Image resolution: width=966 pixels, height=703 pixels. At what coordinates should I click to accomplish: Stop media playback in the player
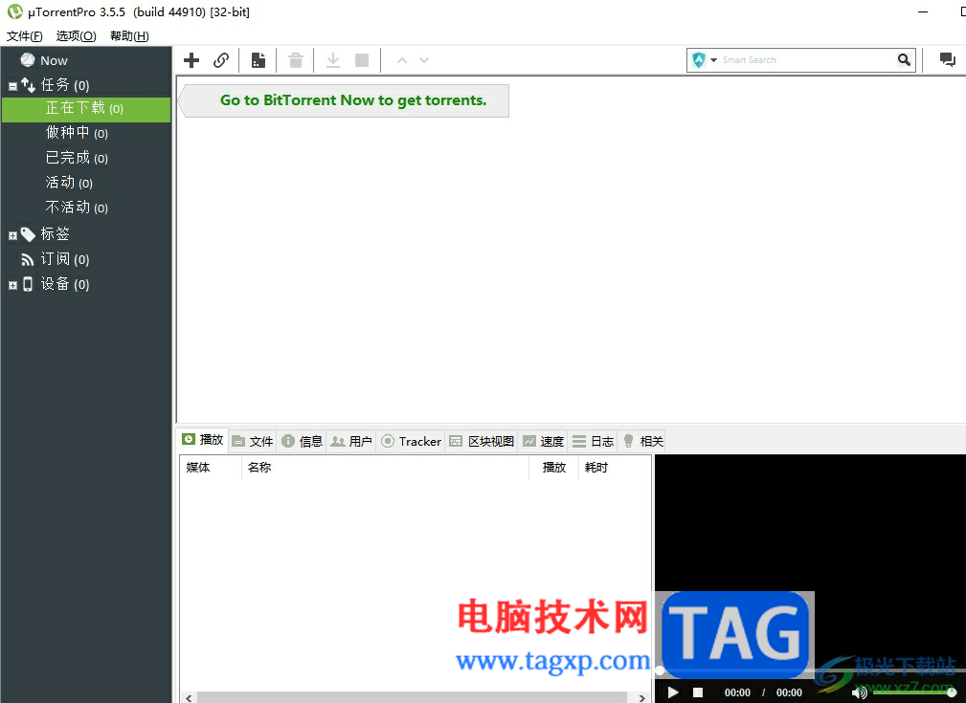click(x=697, y=692)
